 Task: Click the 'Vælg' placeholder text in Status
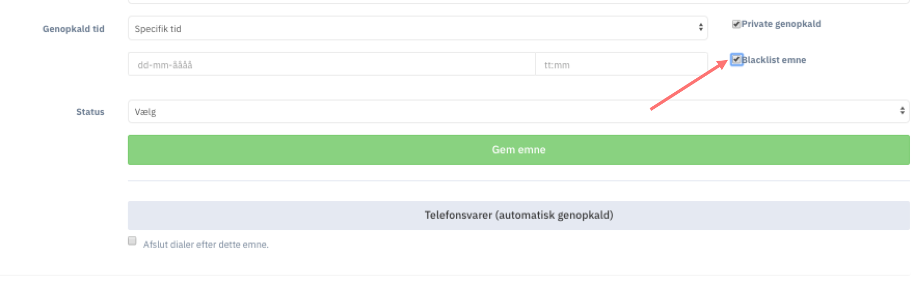click(x=145, y=111)
